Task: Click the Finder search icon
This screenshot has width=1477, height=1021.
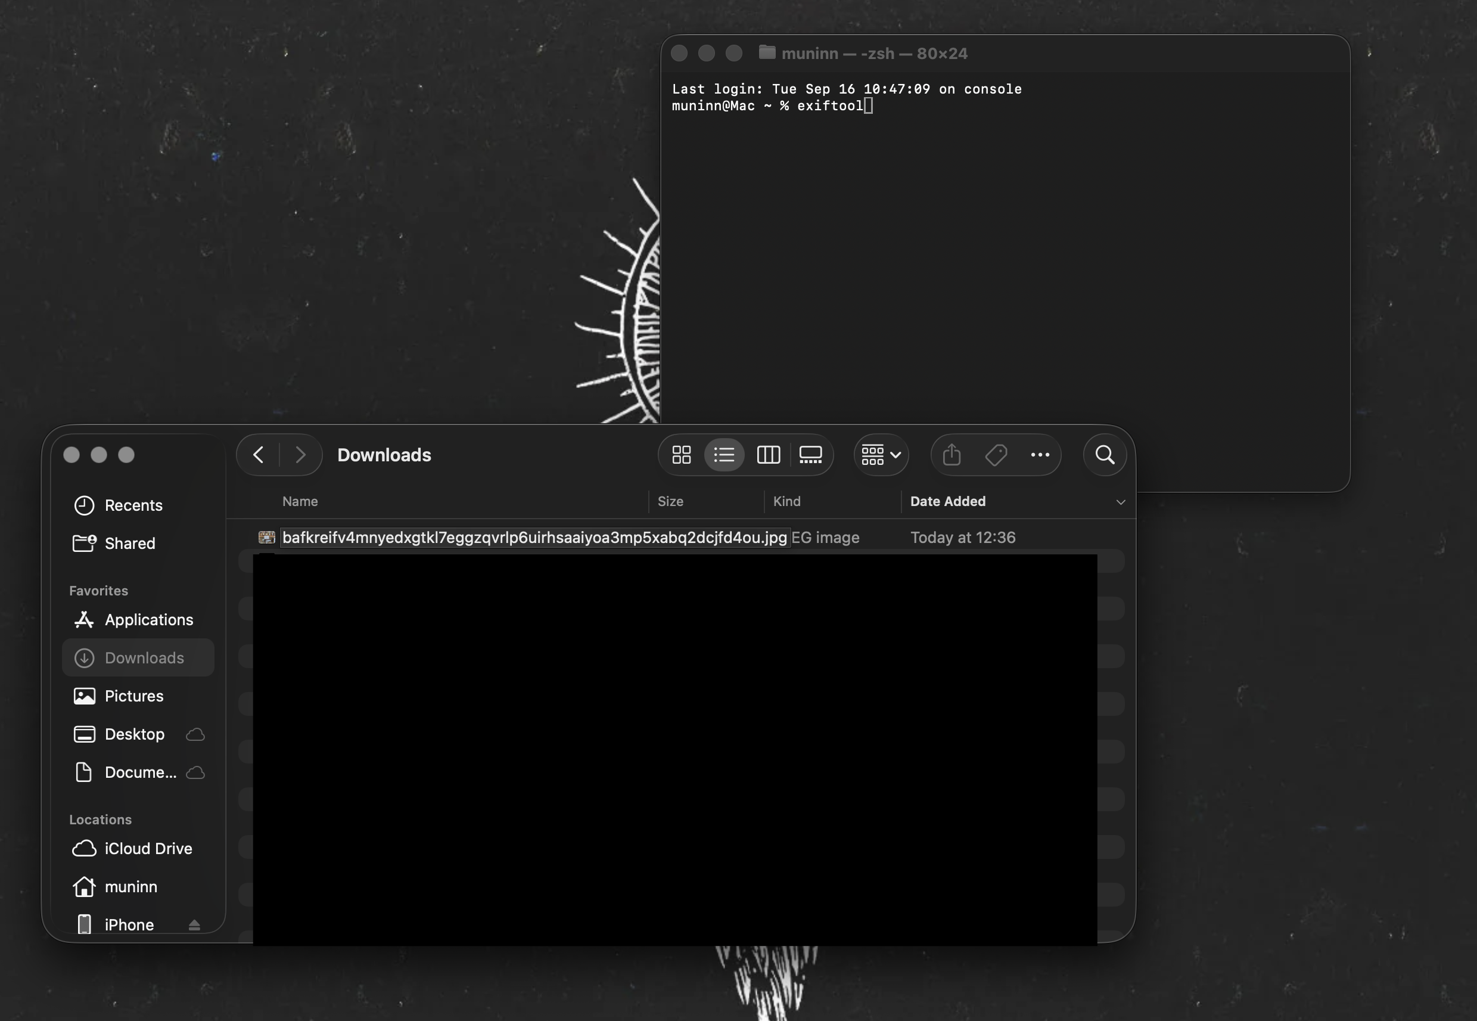Action: (1104, 455)
